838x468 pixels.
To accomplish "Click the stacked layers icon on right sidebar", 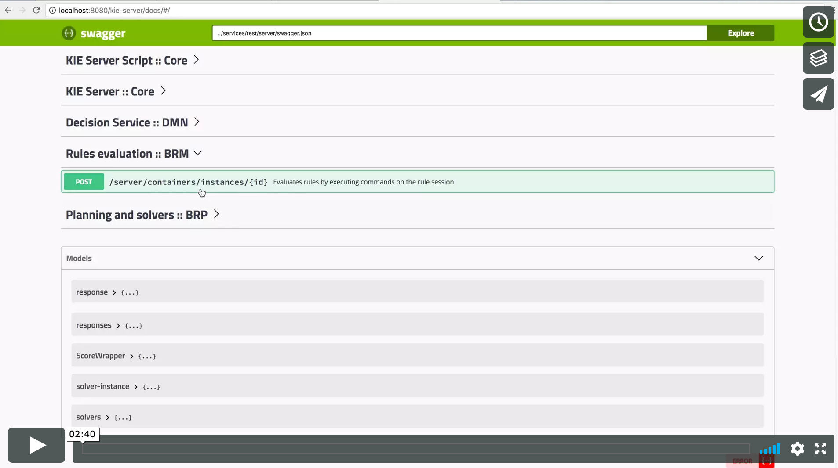I will [818, 58].
